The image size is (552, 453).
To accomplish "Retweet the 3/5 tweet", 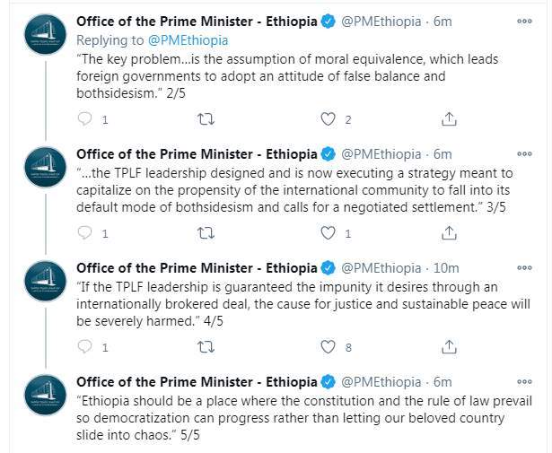I will [x=206, y=232].
